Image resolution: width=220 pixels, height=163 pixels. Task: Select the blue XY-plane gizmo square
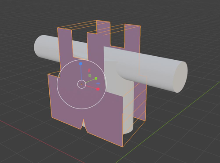(98, 83)
